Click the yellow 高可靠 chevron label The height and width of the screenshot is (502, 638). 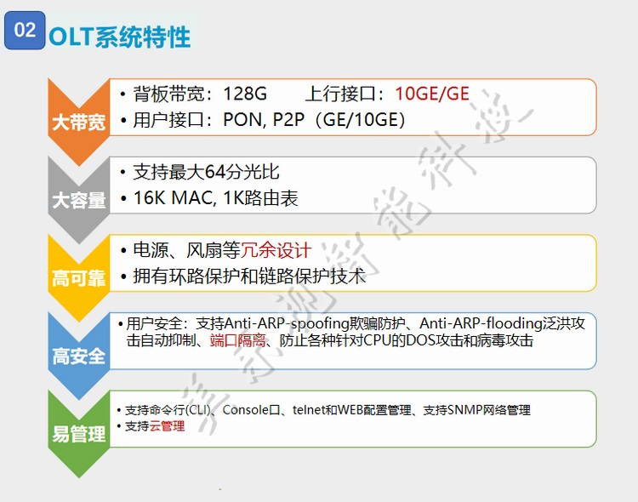(78, 278)
